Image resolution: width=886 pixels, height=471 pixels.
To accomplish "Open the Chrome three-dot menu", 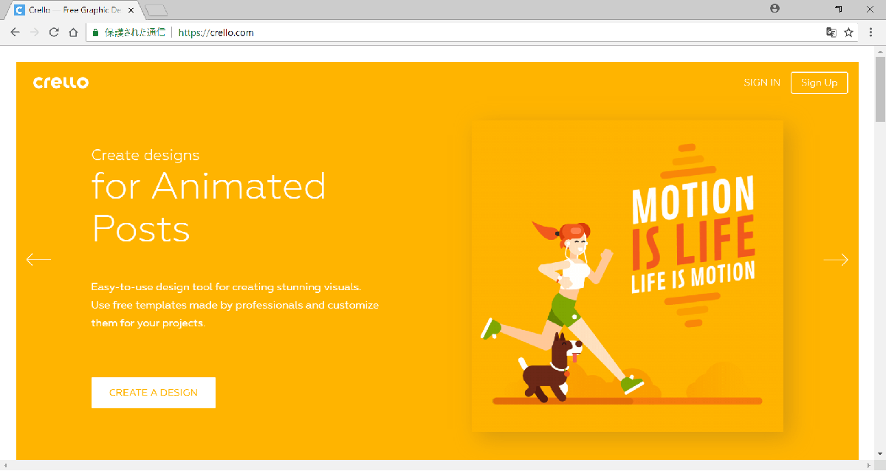I will [x=870, y=32].
